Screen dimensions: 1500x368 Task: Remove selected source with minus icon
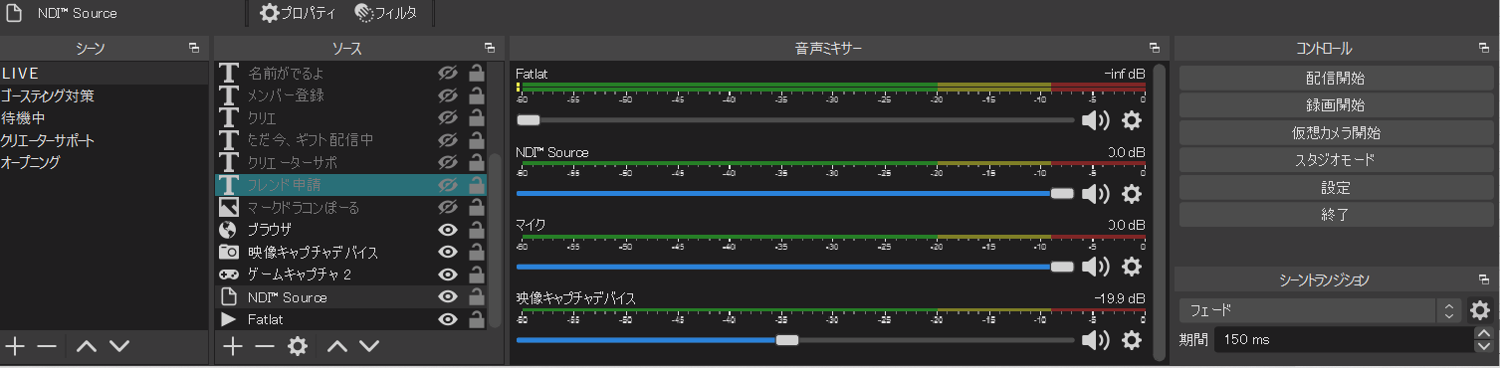(x=264, y=346)
